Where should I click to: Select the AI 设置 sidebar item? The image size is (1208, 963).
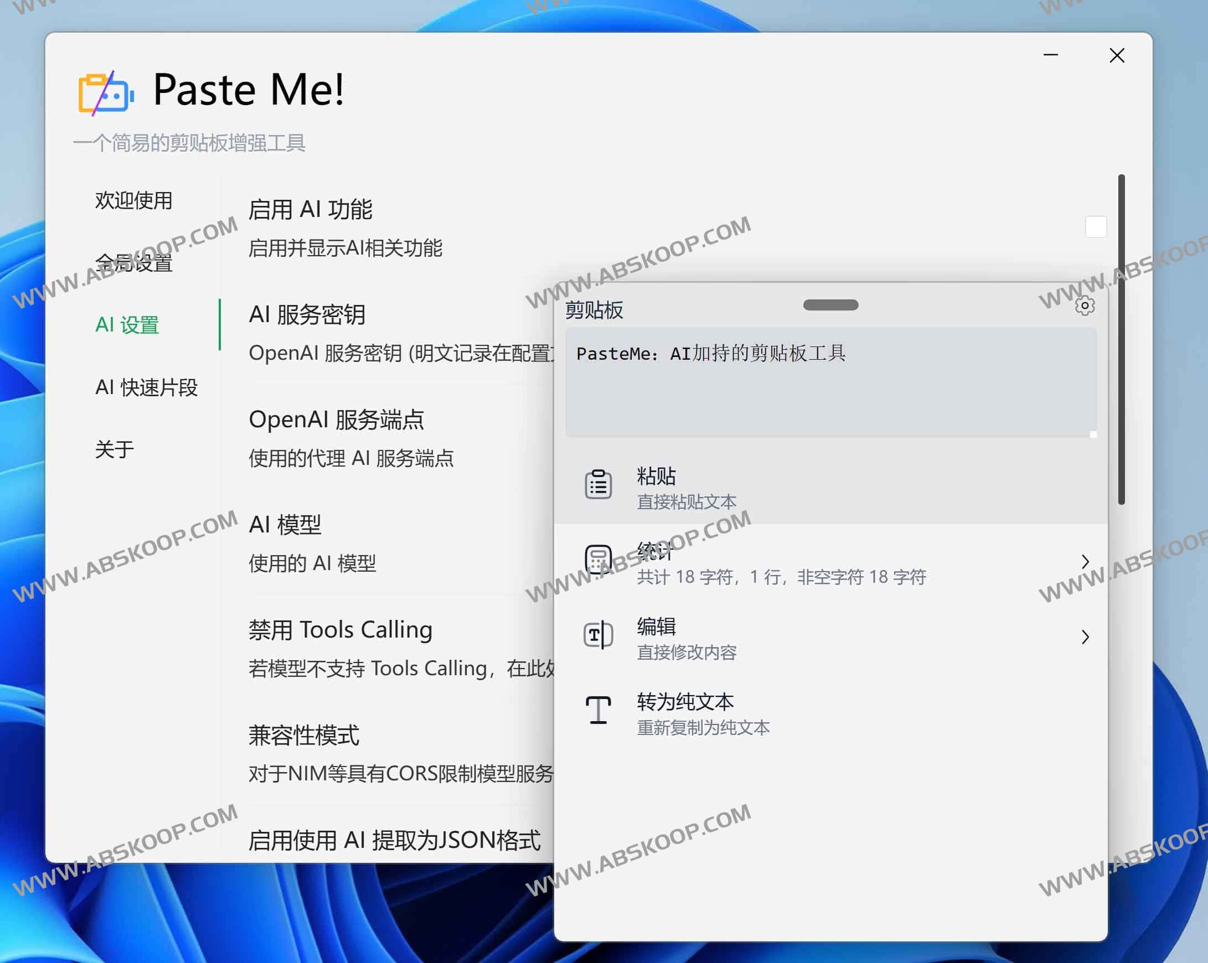click(127, 325)
